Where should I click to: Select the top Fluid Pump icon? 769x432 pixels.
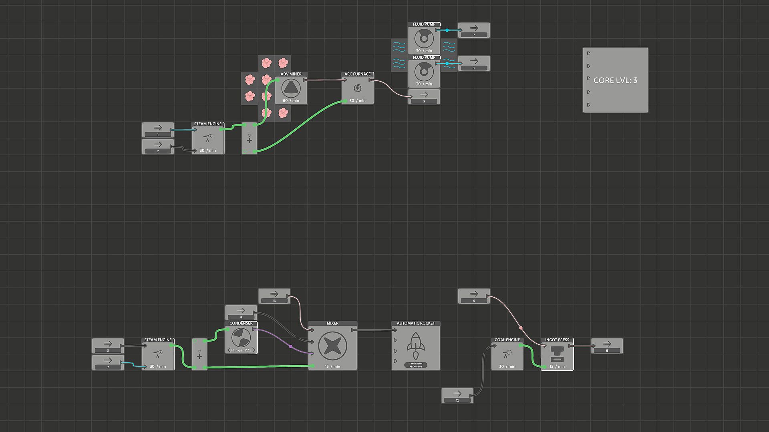[x=424, y=39]
